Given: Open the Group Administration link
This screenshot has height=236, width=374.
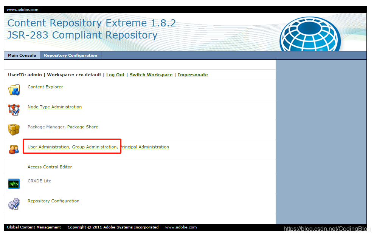Looking at the screenshot, I should coord(94,147).
